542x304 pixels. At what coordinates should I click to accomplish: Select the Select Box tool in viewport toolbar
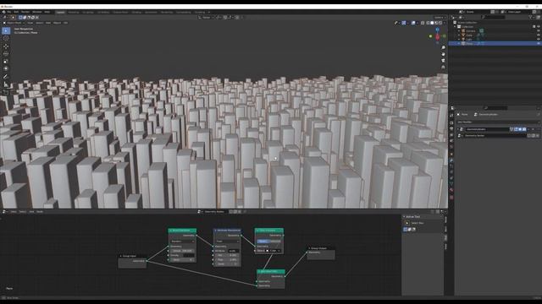coord(6,30)
